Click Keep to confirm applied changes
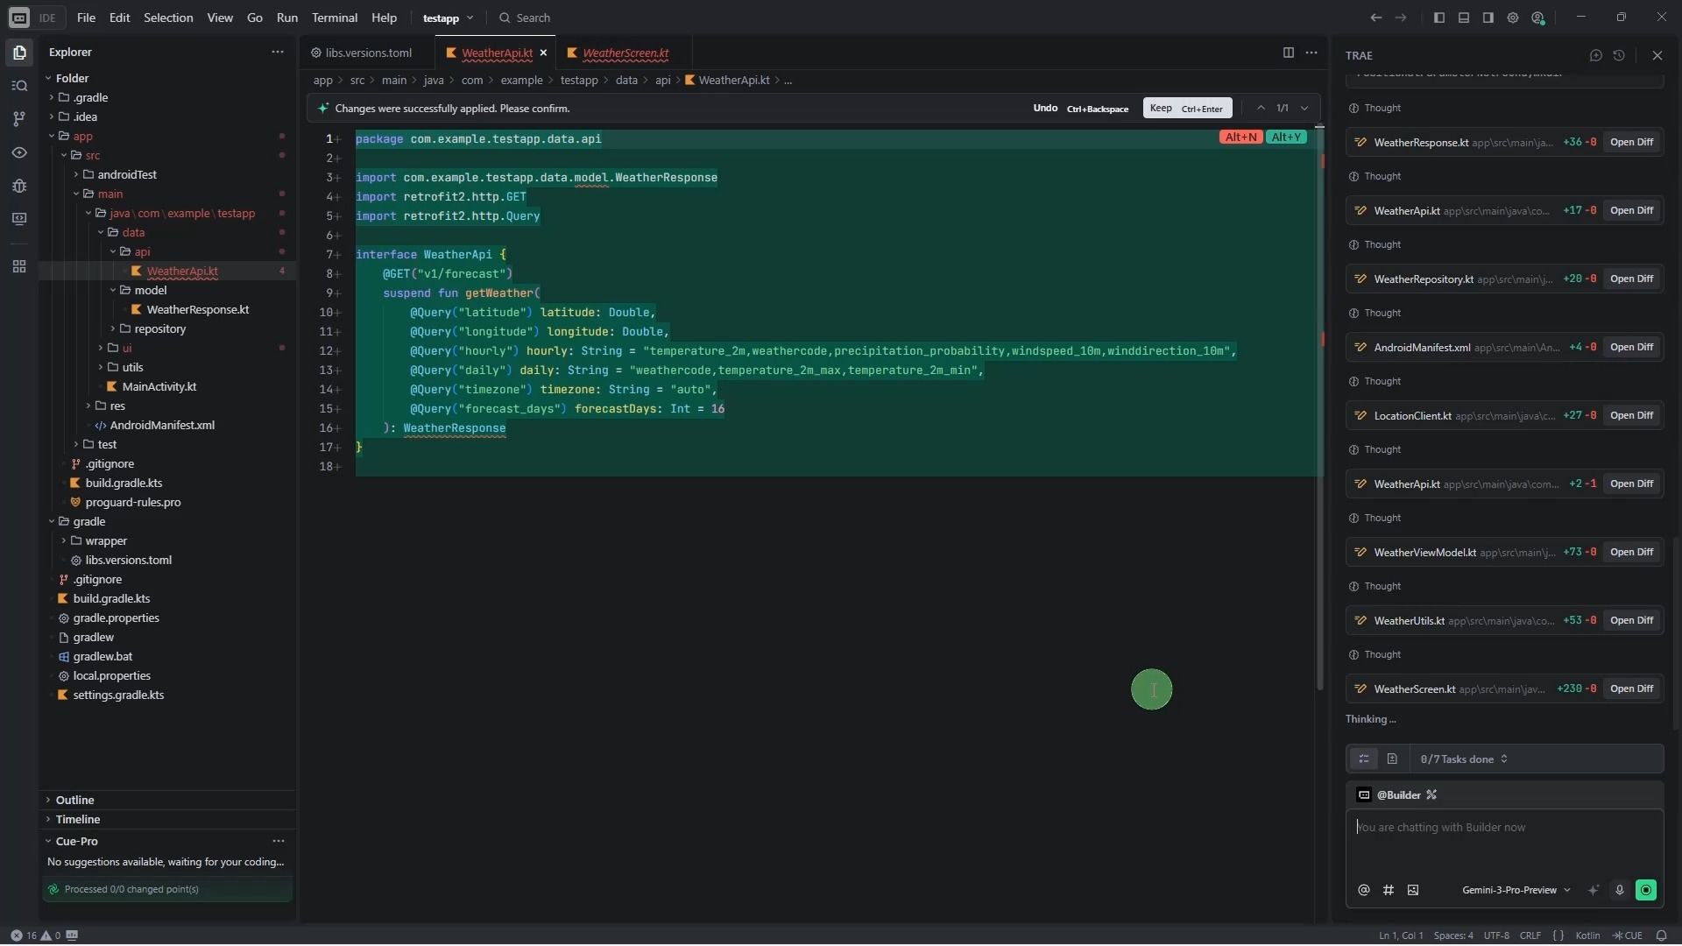The width and height of the screenshot is (1682, 946). (1187, 109)
